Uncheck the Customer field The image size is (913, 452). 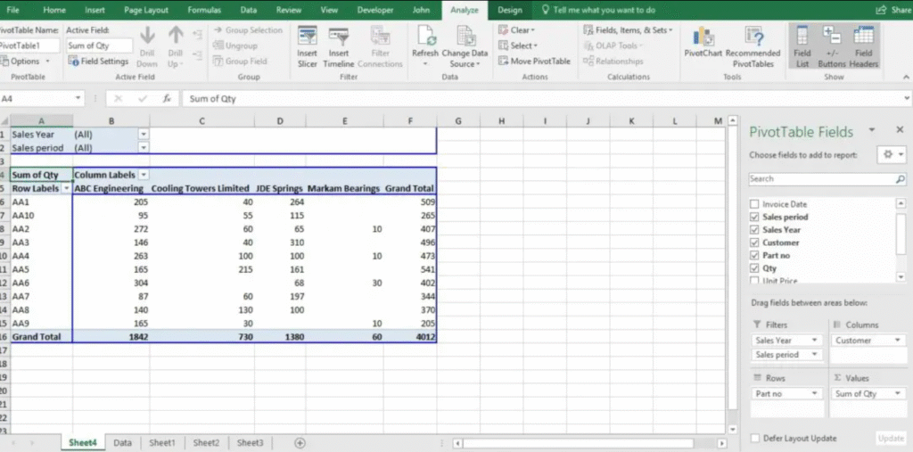754,242
